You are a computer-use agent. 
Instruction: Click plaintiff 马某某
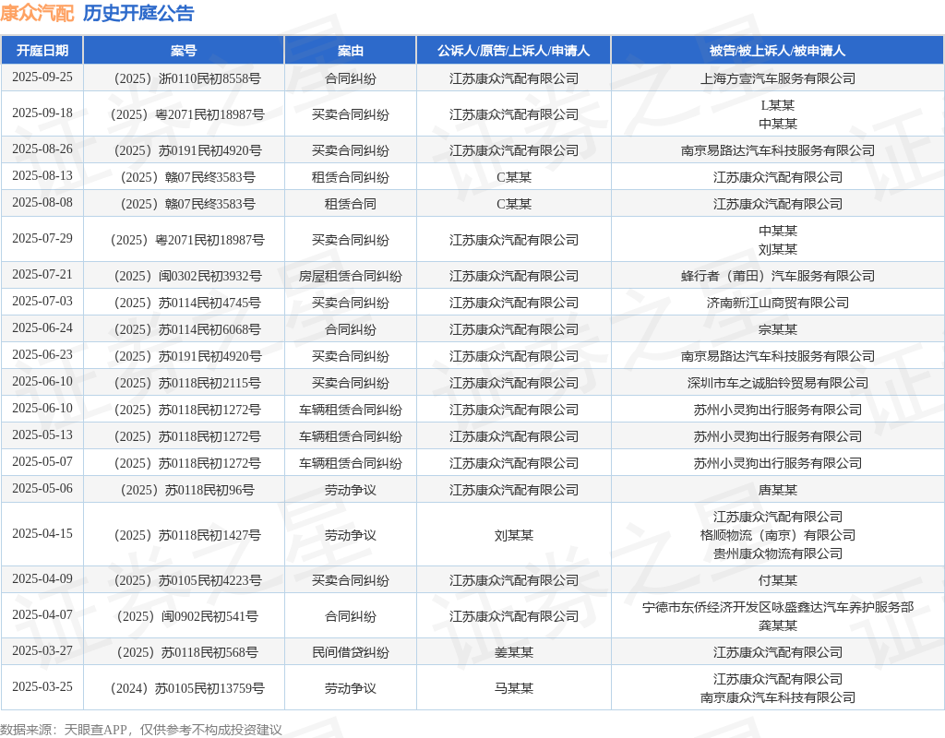click(513, 688)
